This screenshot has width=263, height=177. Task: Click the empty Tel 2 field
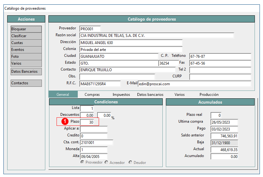pos(220,70)
